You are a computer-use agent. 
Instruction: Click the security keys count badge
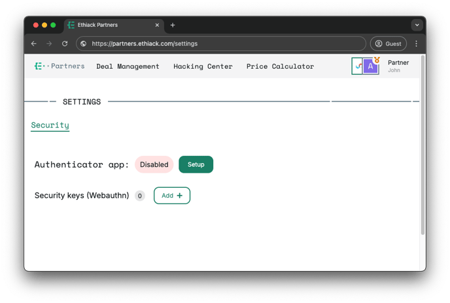(140, 196)
